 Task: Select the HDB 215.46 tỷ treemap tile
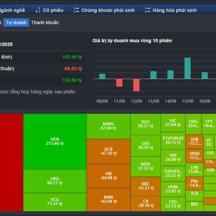(x=55, y=141)
